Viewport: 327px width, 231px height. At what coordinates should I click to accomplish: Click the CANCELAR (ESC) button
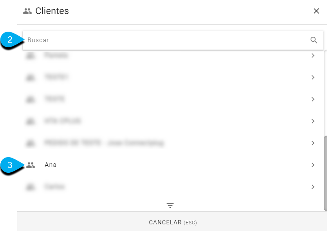click(x=173, y=222)
